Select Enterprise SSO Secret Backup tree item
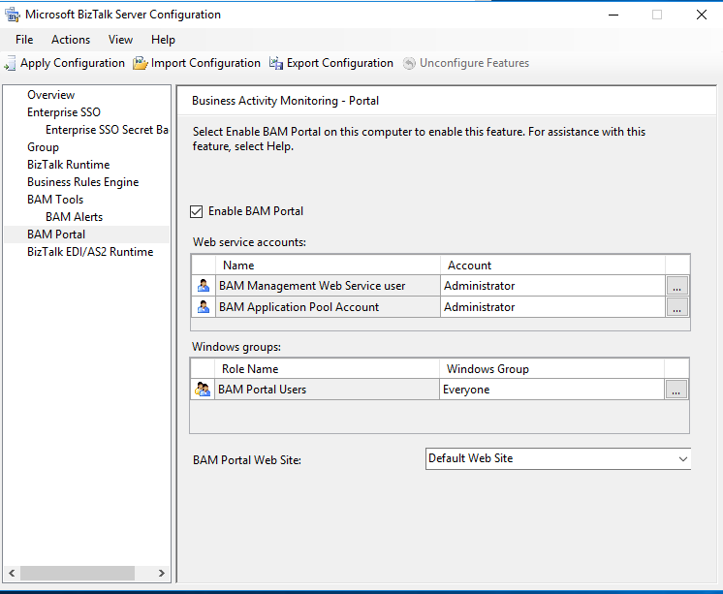This screenshot has height=594, width=723. pos(107,130)
